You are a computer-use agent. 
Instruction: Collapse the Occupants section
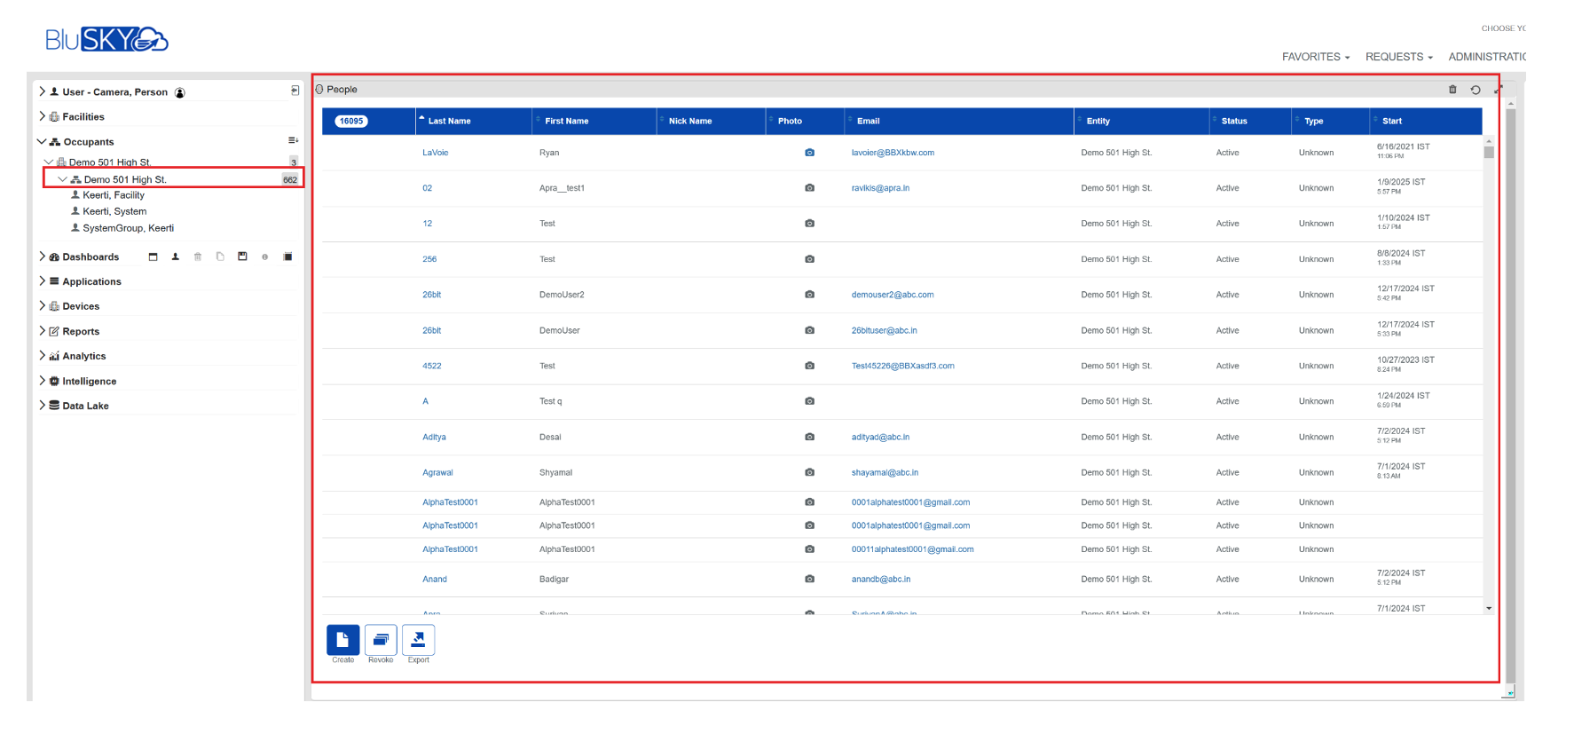[42, 141]
